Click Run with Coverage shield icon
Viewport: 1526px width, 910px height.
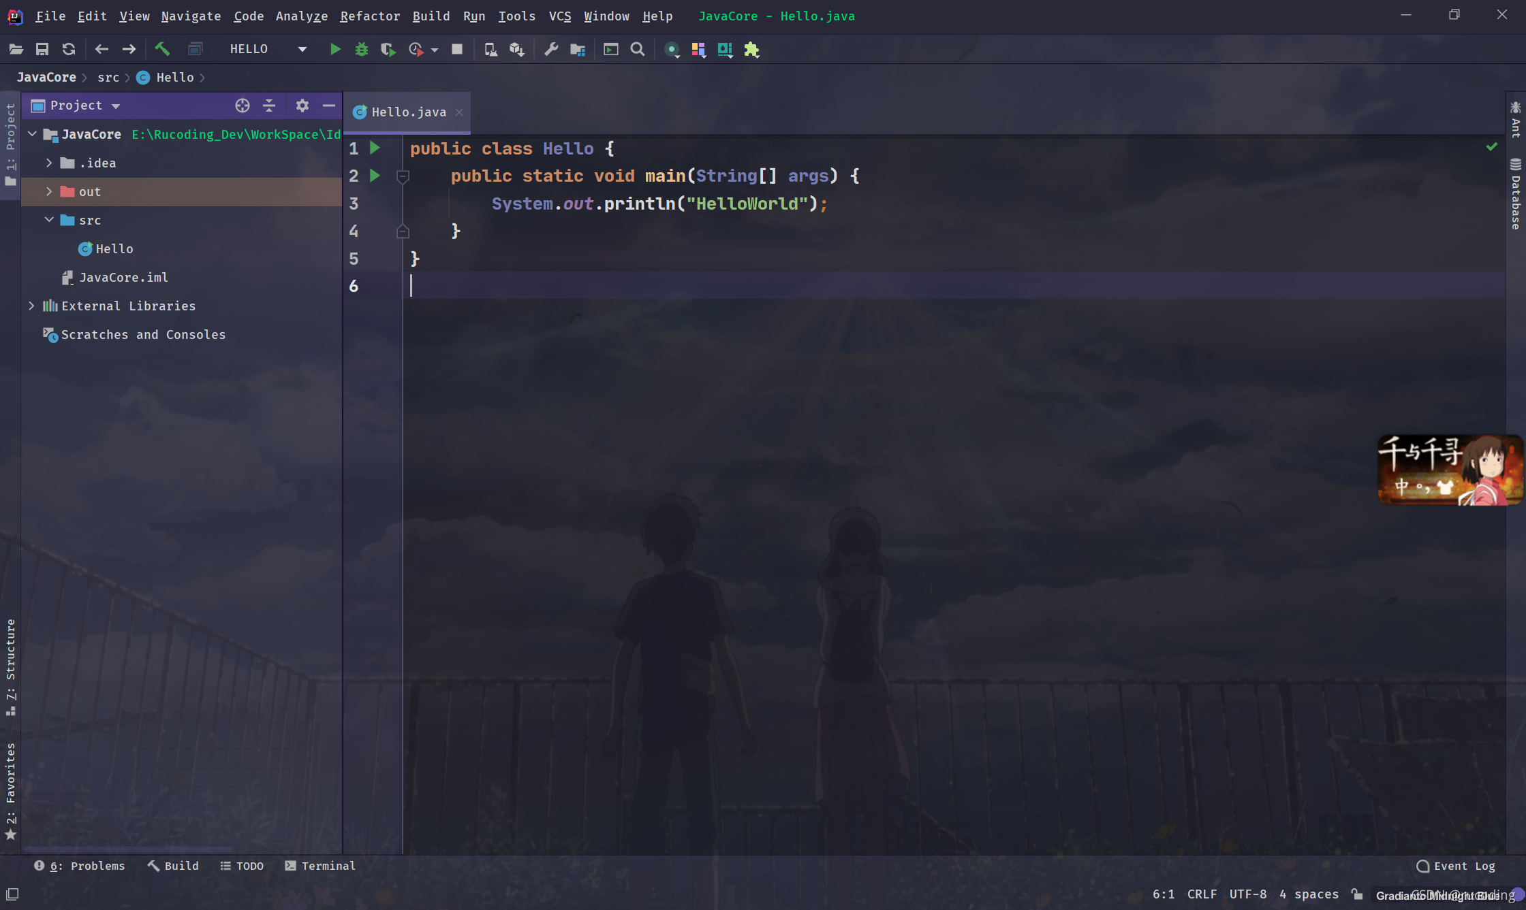[388, 49]
